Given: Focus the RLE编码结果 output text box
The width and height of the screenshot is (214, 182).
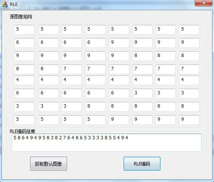Looking at the screenshot, I should tap(107, 142).
